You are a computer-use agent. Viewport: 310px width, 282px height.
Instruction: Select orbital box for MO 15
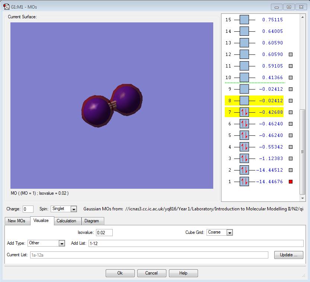pyautogui.click(x=244, y=20)
